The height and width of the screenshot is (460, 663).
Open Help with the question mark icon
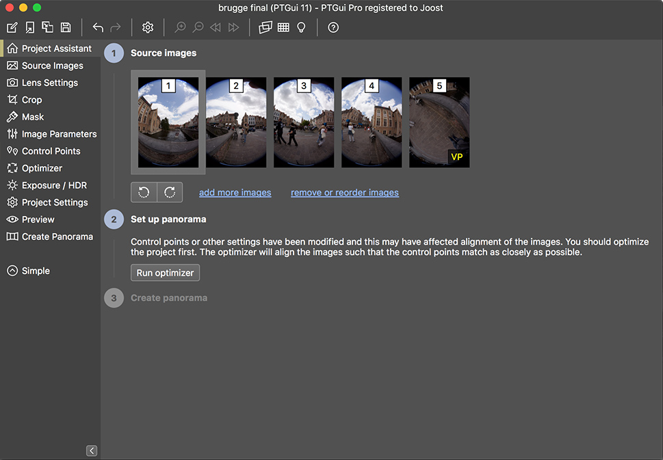(333, 27)
